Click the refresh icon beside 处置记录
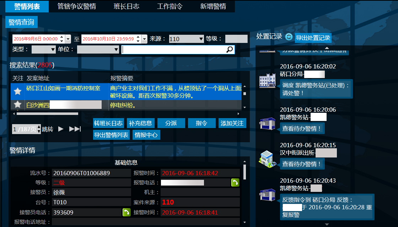Image resolution: width=398 pixels, height=227 pixels. 289,37
